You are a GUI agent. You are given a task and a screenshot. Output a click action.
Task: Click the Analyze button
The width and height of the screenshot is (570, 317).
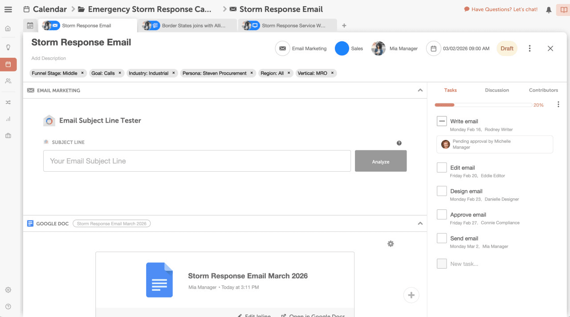coord(380,161)
